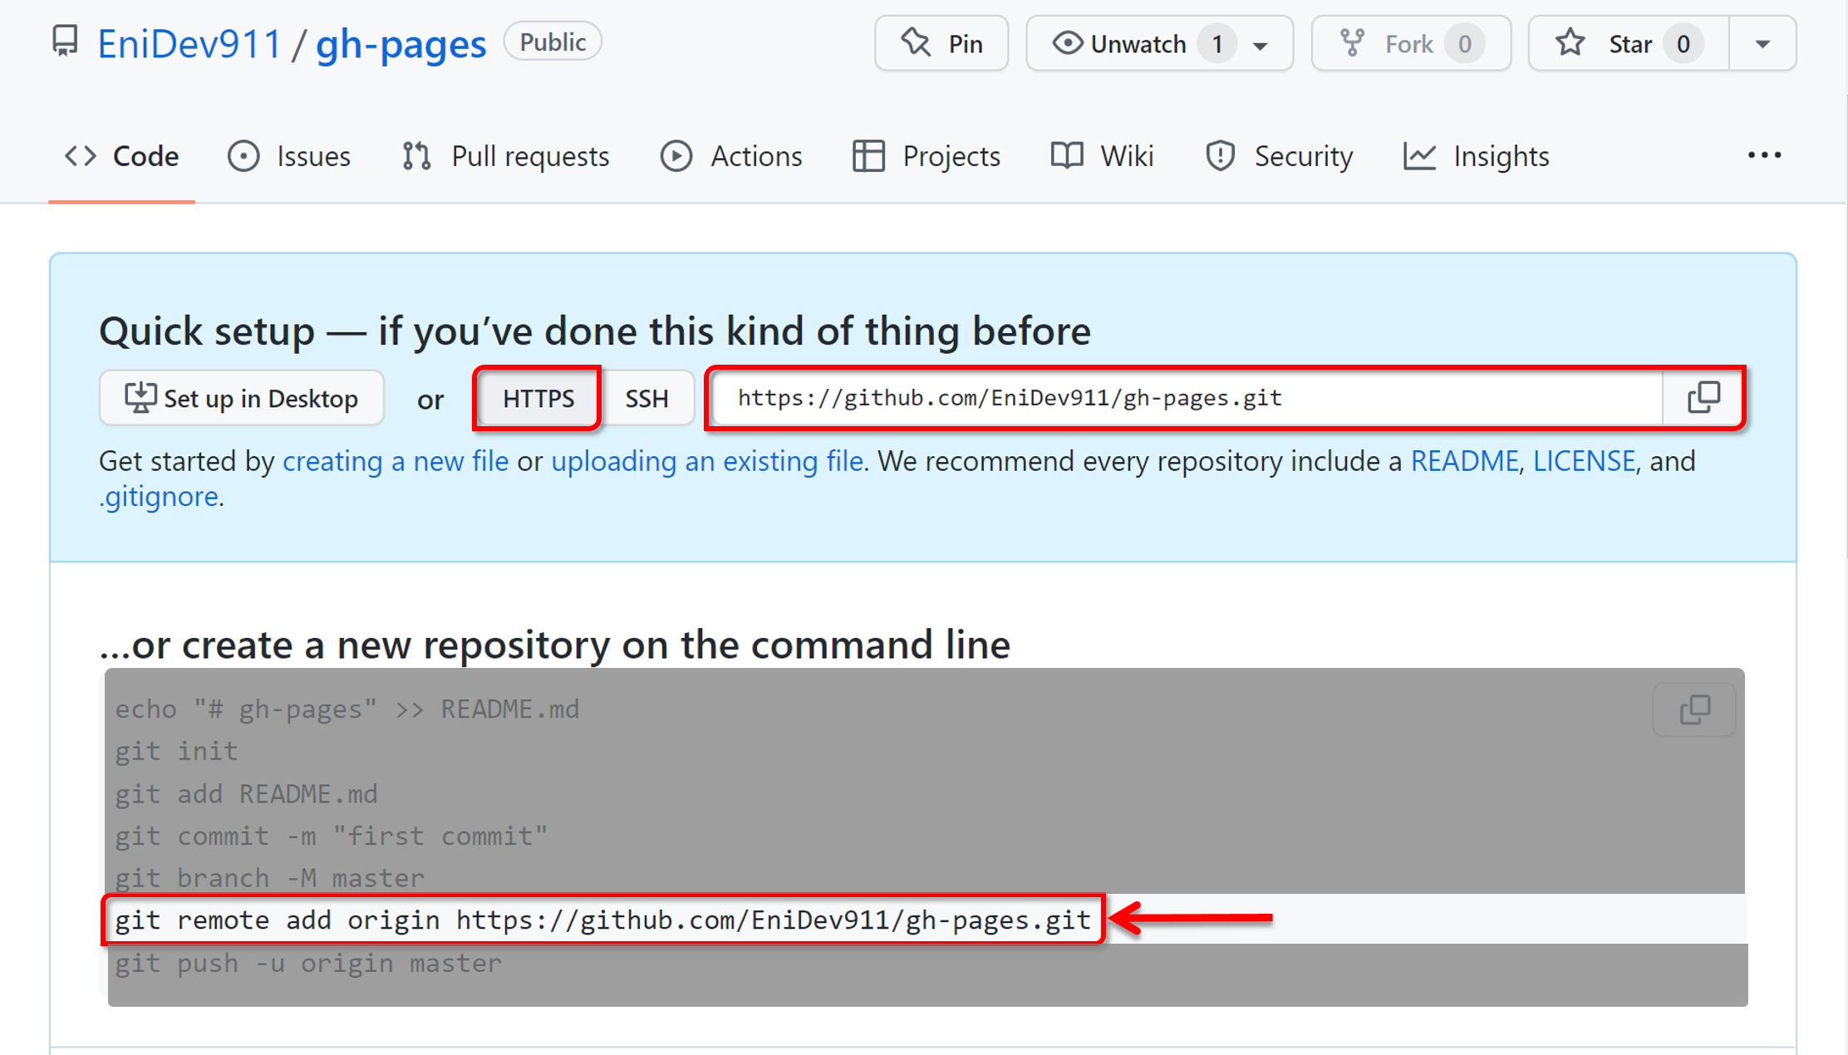Click the echo README.md command line
This screenshot has height=1055, width=1848.
[x=347, y=709]
